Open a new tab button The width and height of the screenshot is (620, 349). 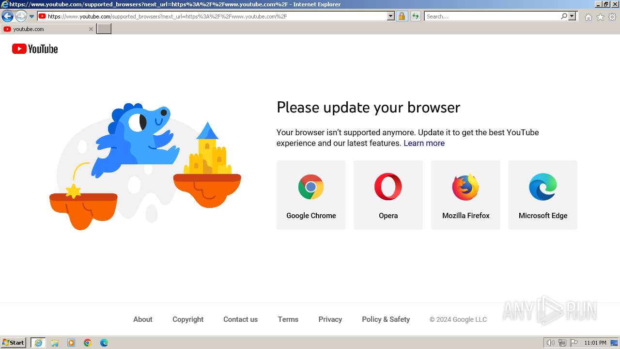click(104, 29)
